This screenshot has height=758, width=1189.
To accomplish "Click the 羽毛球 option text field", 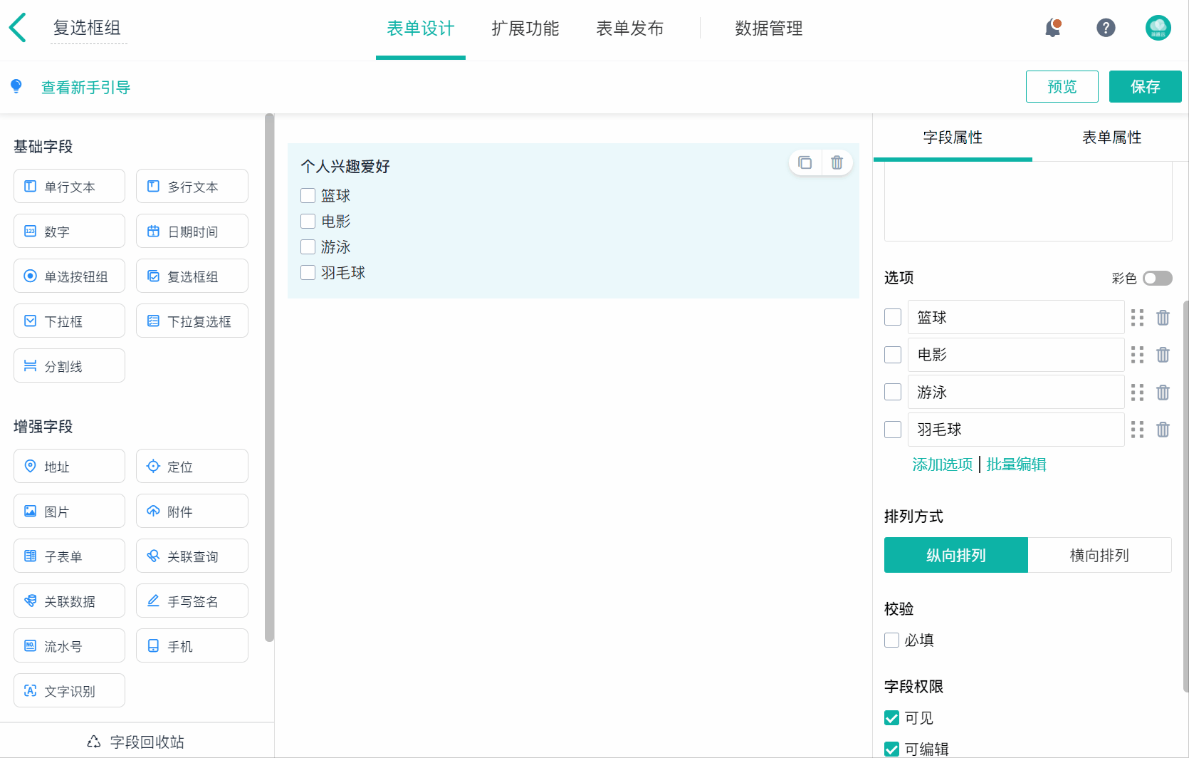I will 1016,430.
